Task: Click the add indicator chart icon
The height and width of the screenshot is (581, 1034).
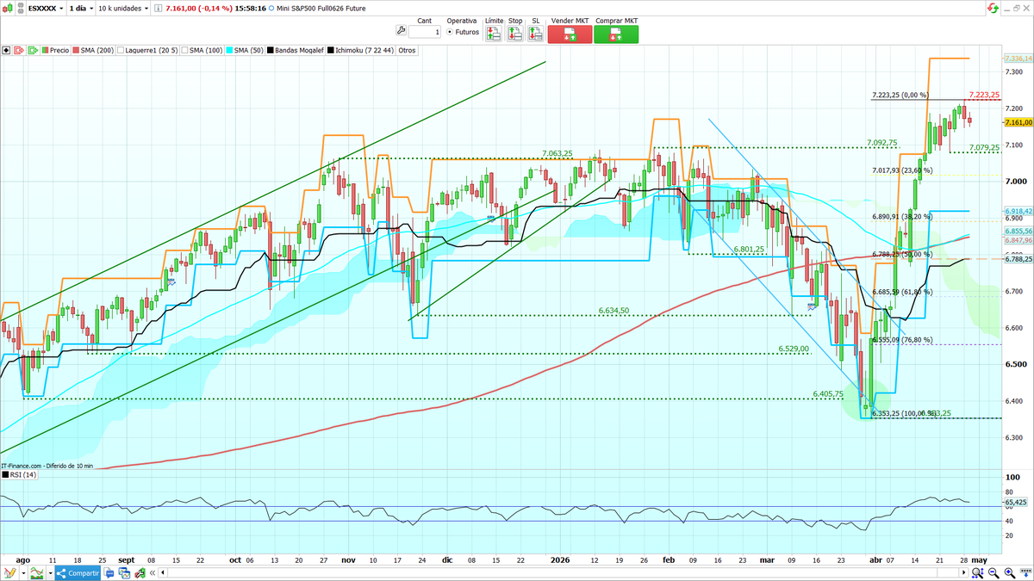Action: point(37,573)
